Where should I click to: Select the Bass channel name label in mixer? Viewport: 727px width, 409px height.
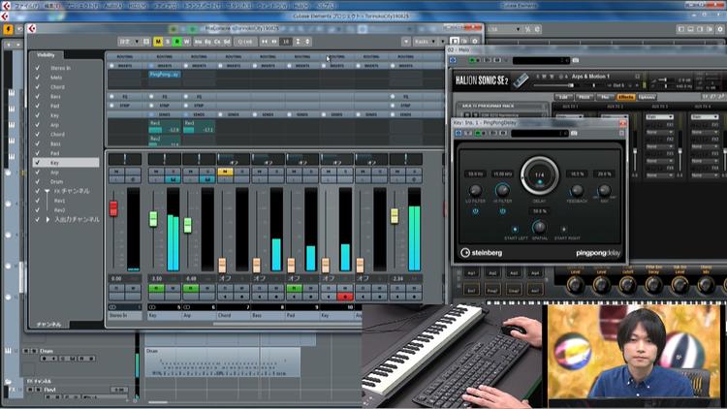coord(269,315)
